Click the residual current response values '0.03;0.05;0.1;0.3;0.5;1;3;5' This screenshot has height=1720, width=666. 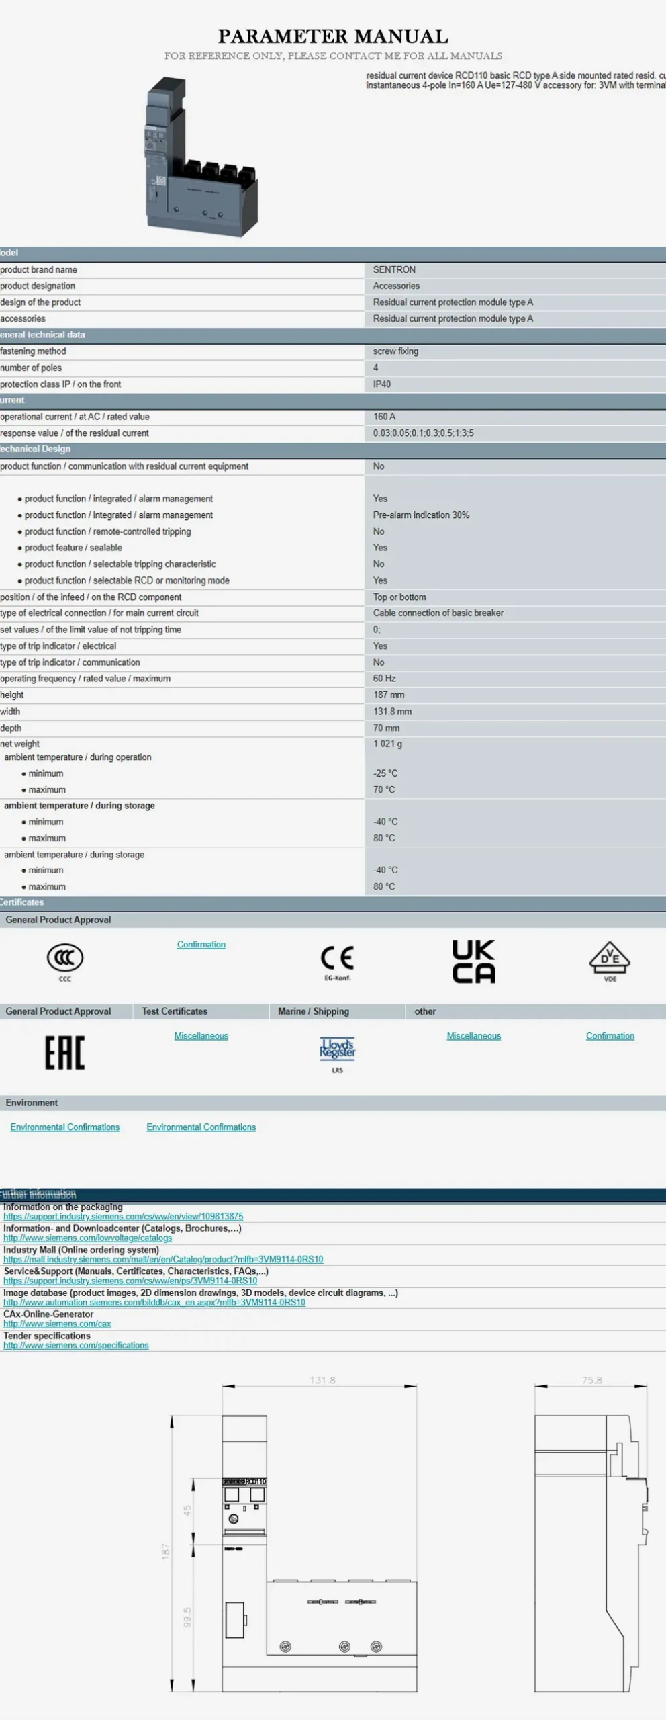pos(424,433)
